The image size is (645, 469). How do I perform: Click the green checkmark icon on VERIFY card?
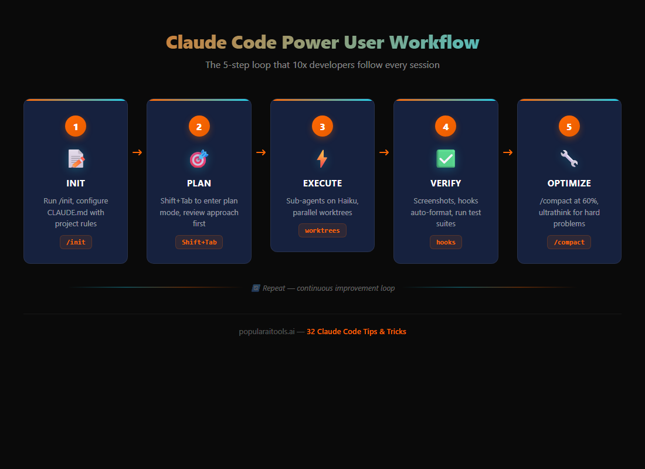pyautogui.click(x=446, y=158)
